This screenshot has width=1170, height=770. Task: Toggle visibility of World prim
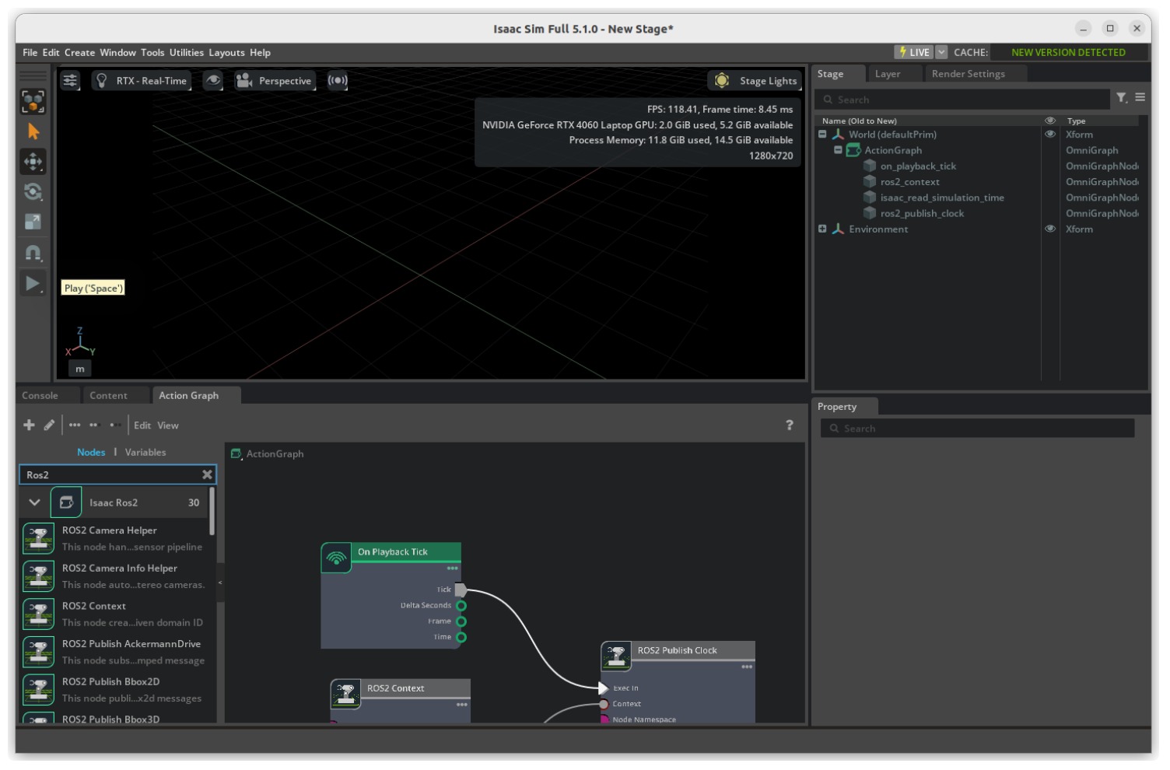(x=1050, y=135)
